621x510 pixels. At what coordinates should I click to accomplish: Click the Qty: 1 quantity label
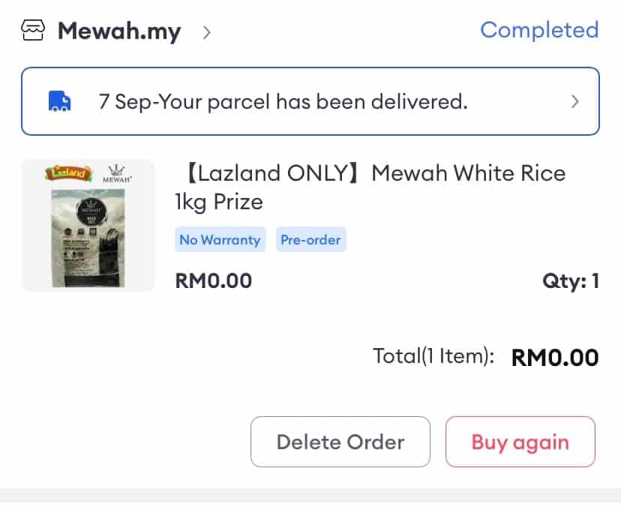(570, 281)
